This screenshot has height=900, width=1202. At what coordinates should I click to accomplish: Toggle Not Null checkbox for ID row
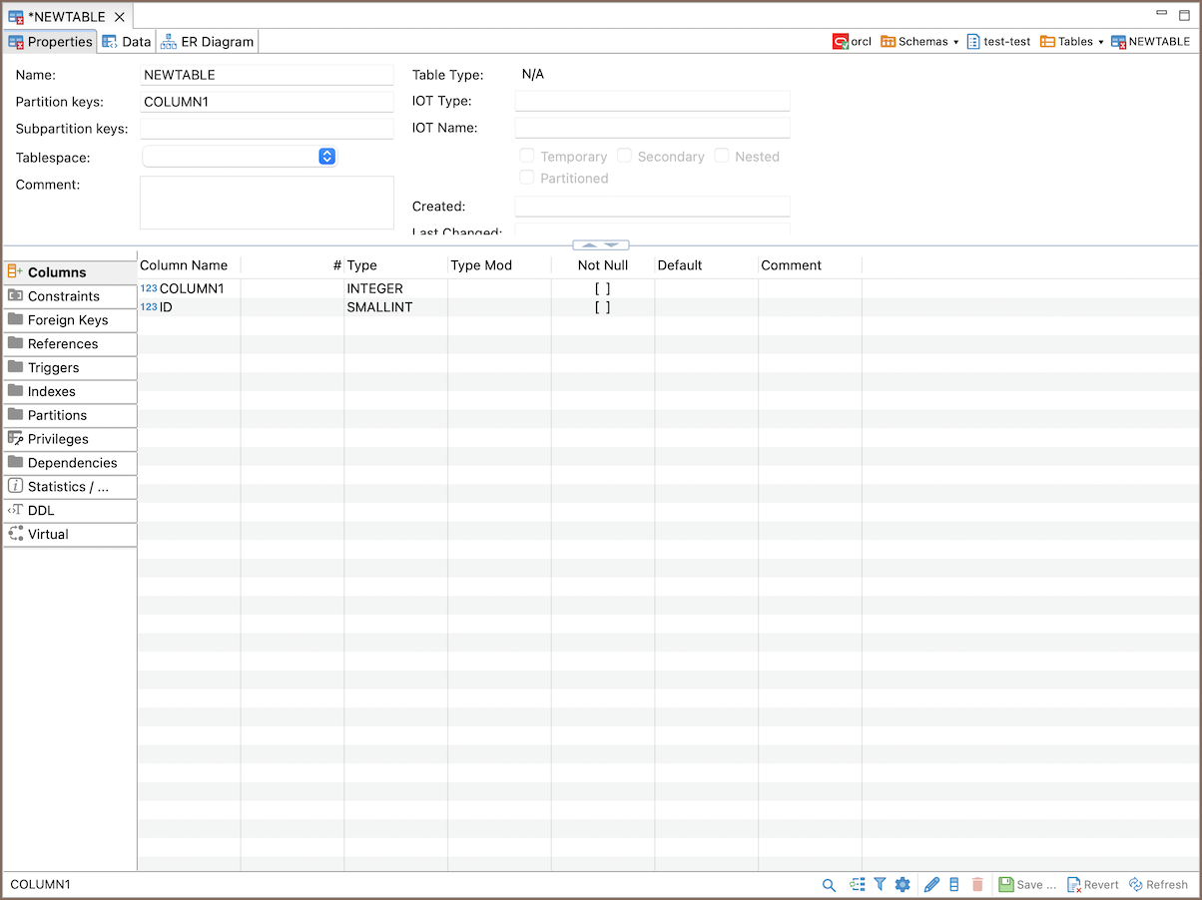click(602, 307)
